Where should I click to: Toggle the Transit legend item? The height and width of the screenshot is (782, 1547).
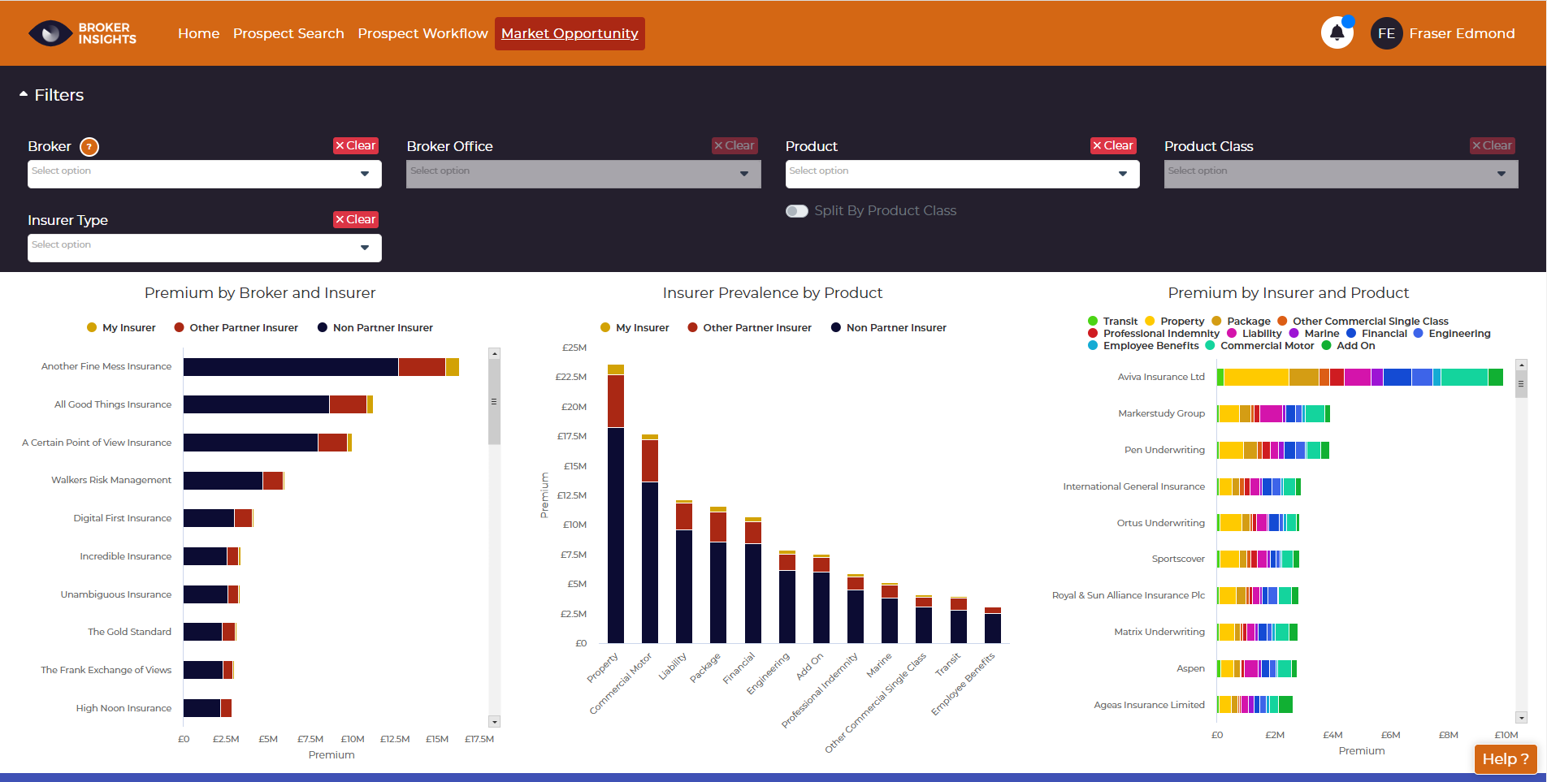pos(1113,322)
